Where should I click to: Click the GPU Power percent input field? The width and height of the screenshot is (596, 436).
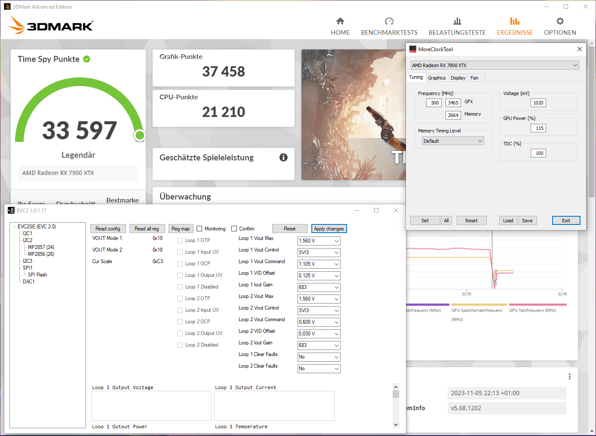point(538,128)
